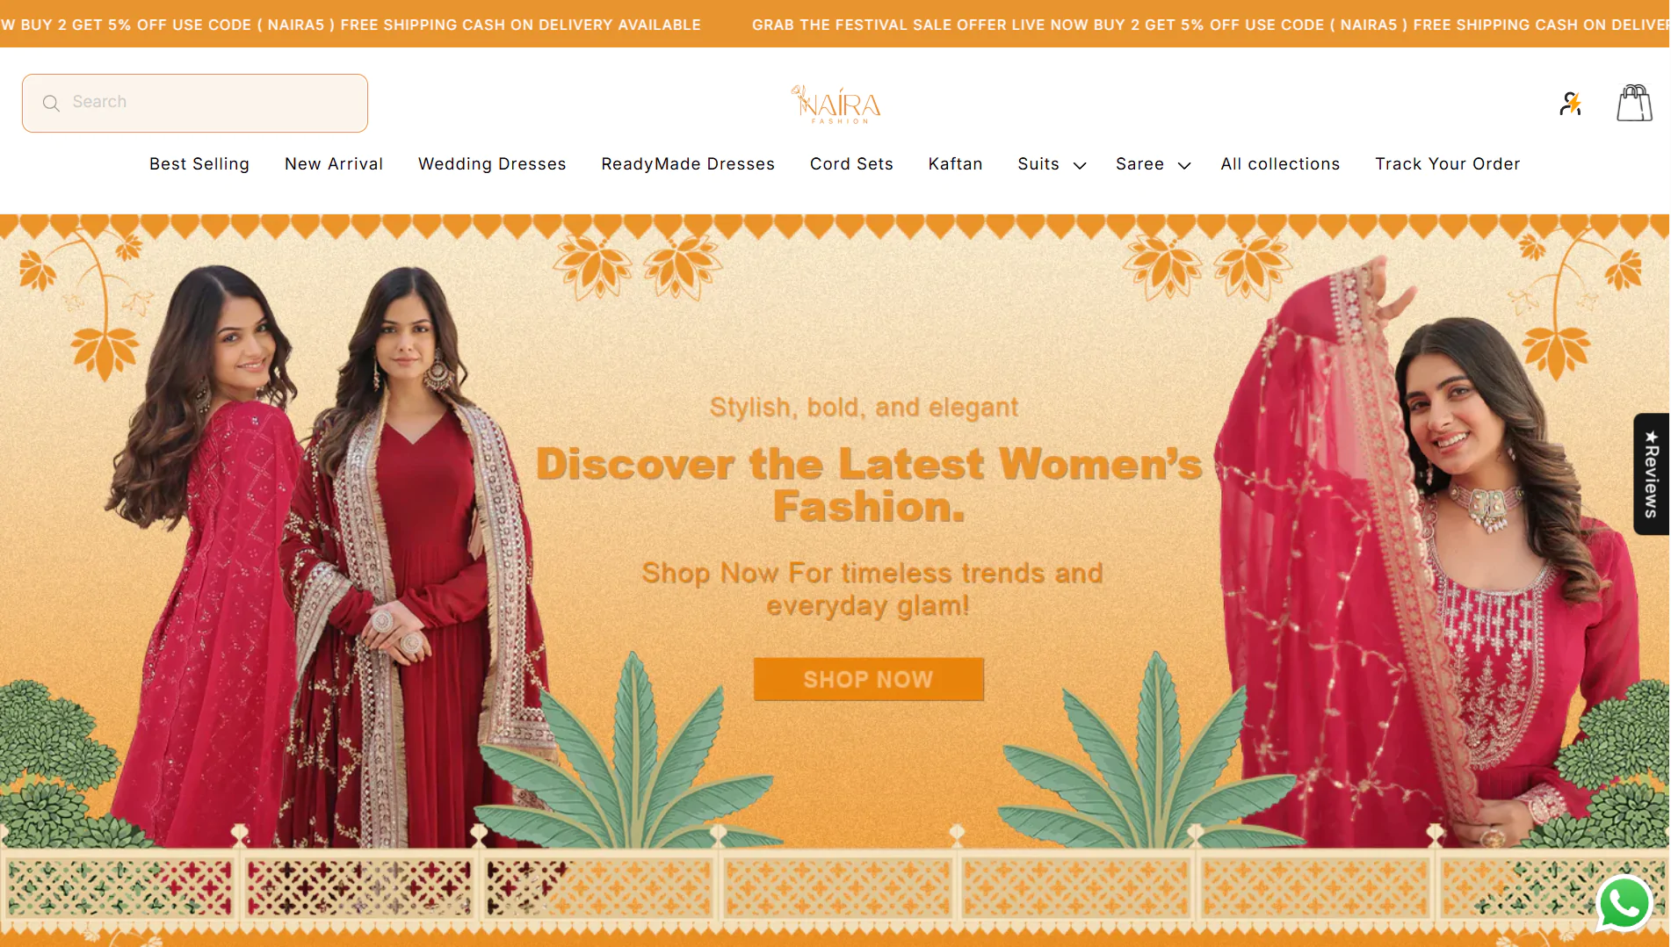Browse ReadyMade Dresses
Screen dimensions: 1671x947
[x=688, y=164]
